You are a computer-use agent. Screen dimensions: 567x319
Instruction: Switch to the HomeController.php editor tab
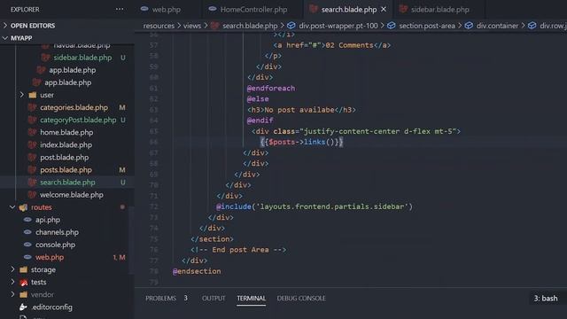pyautogui.click(x=253, y=10)
